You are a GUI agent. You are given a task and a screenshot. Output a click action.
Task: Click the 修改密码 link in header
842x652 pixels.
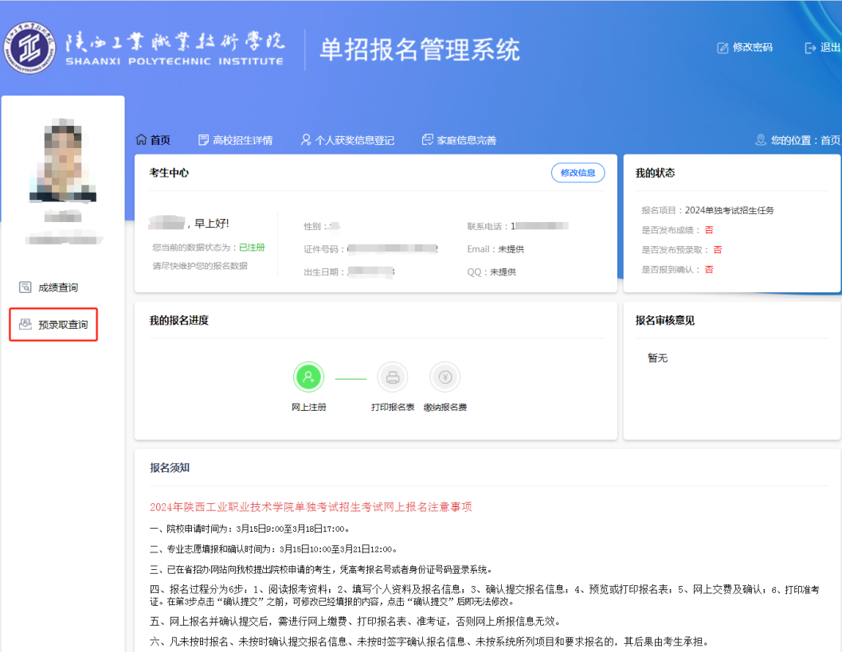752,48
